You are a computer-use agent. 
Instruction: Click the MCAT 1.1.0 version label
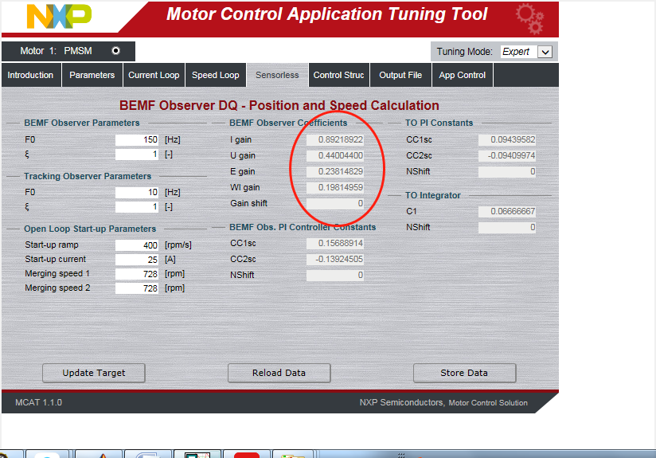tap(38, 402)
